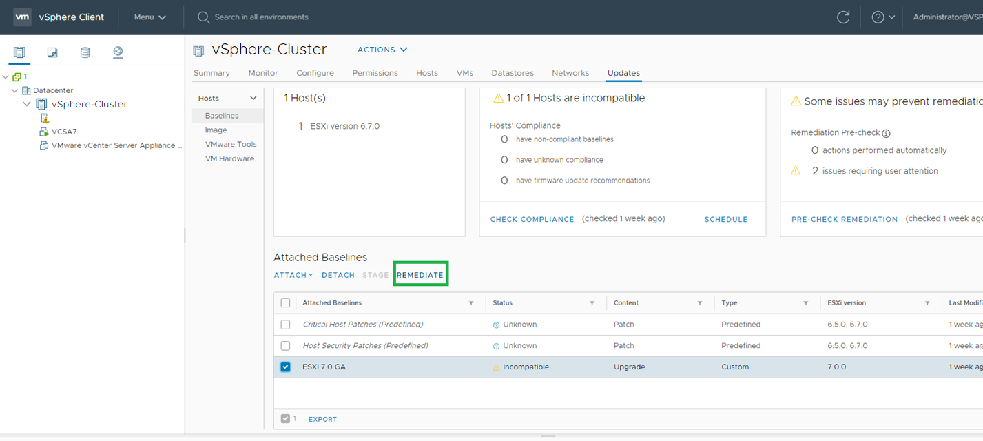
Task: Open the Networking inventory view icon
Action: [x=118, y=52]
